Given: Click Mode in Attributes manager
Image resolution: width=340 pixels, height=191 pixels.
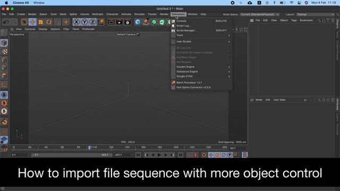Looking at the screenshot, I should 259,100.
